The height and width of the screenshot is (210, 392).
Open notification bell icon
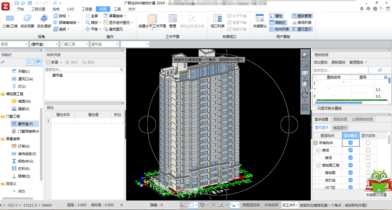(362, 9)
